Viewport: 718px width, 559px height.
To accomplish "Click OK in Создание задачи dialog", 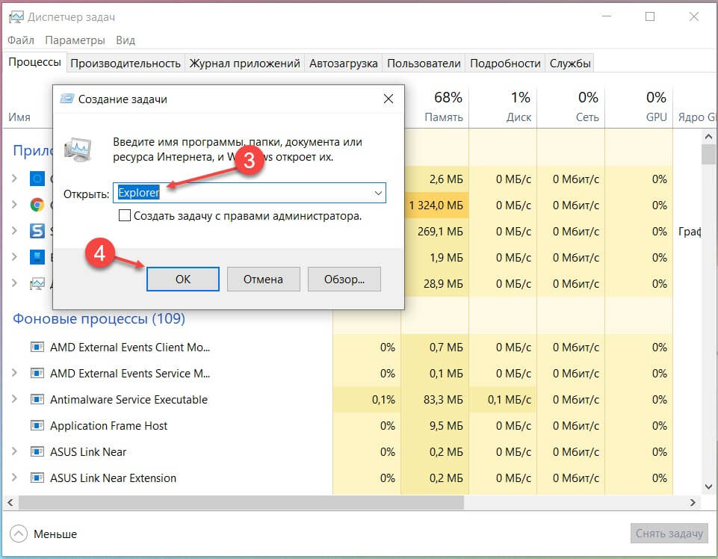I will (183, 279).
